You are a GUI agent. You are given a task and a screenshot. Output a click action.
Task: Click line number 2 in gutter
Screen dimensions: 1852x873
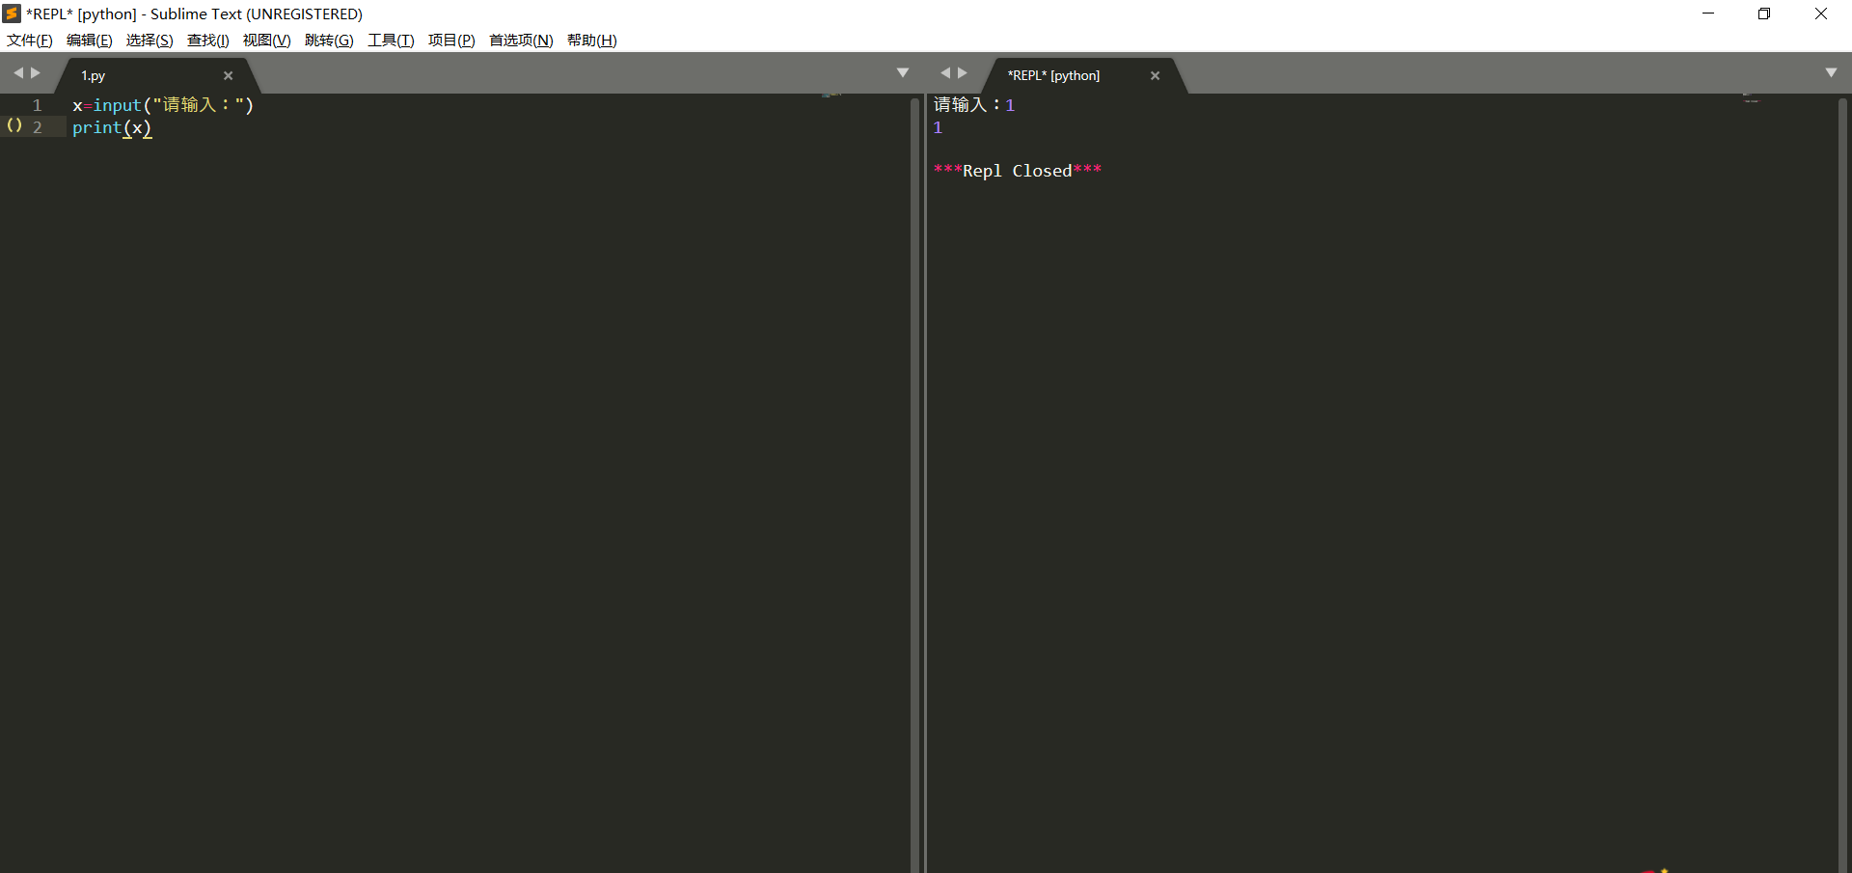point(38,127)
